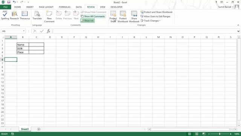Select the column D header
Viewport: 241px width, 136px height.
pyautogui.click(x=50, y=37)
